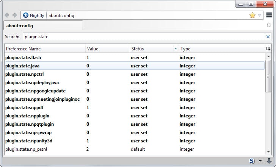The width and height of the screenshot is (276, 167).
Task: Click the Nightly site identity icon
Action: (26, 16)
